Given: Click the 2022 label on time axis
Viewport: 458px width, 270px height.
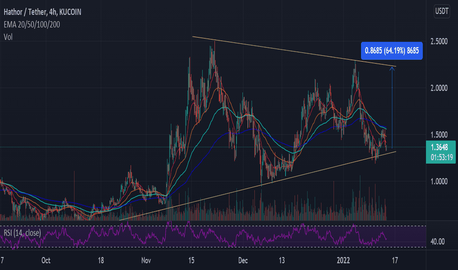Looking at the screenshot, I should (343, 260).
